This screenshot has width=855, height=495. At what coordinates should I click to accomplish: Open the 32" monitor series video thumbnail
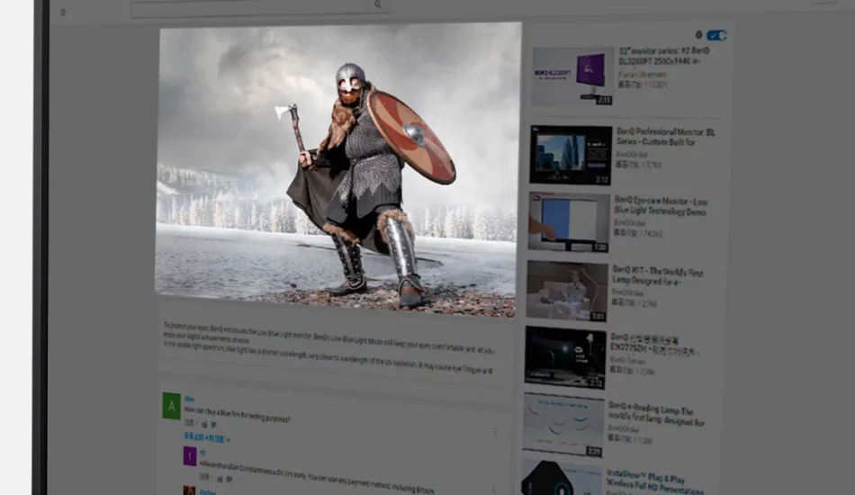pyautogui.click(x=572, y=76)
